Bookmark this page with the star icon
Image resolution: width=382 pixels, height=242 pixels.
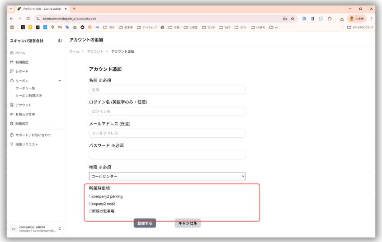pyautogui.click(x=292, y=19)
